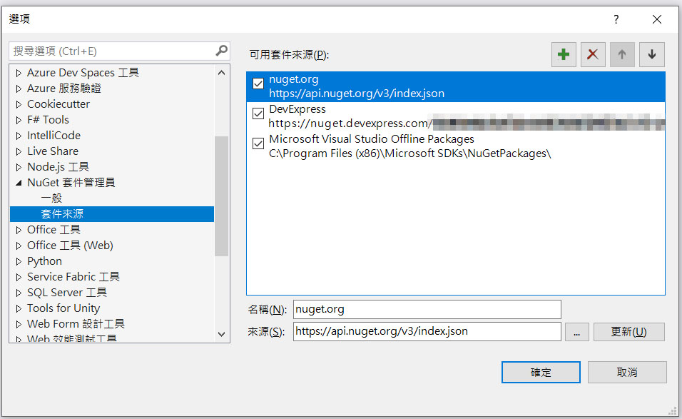Click the 來源(S) source URL field
The height and width of the screenshot is (419, 682).
tap(427, 331)
